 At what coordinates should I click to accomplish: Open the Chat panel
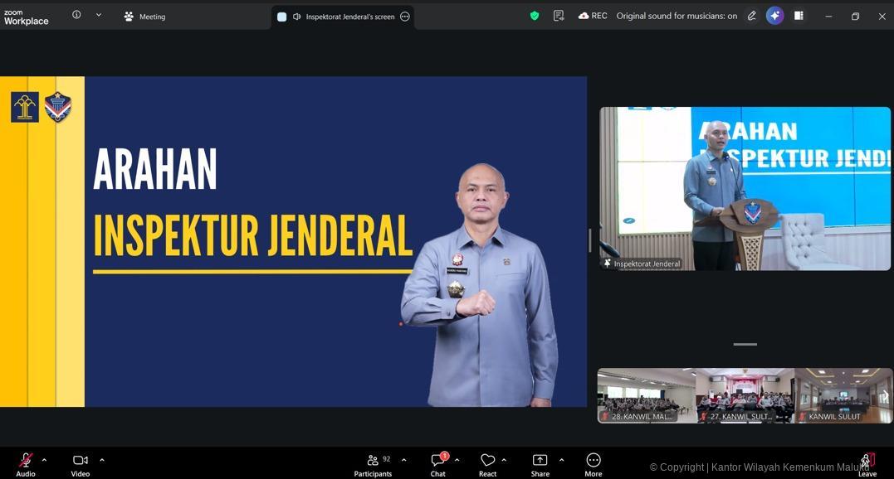coord(437,463)
